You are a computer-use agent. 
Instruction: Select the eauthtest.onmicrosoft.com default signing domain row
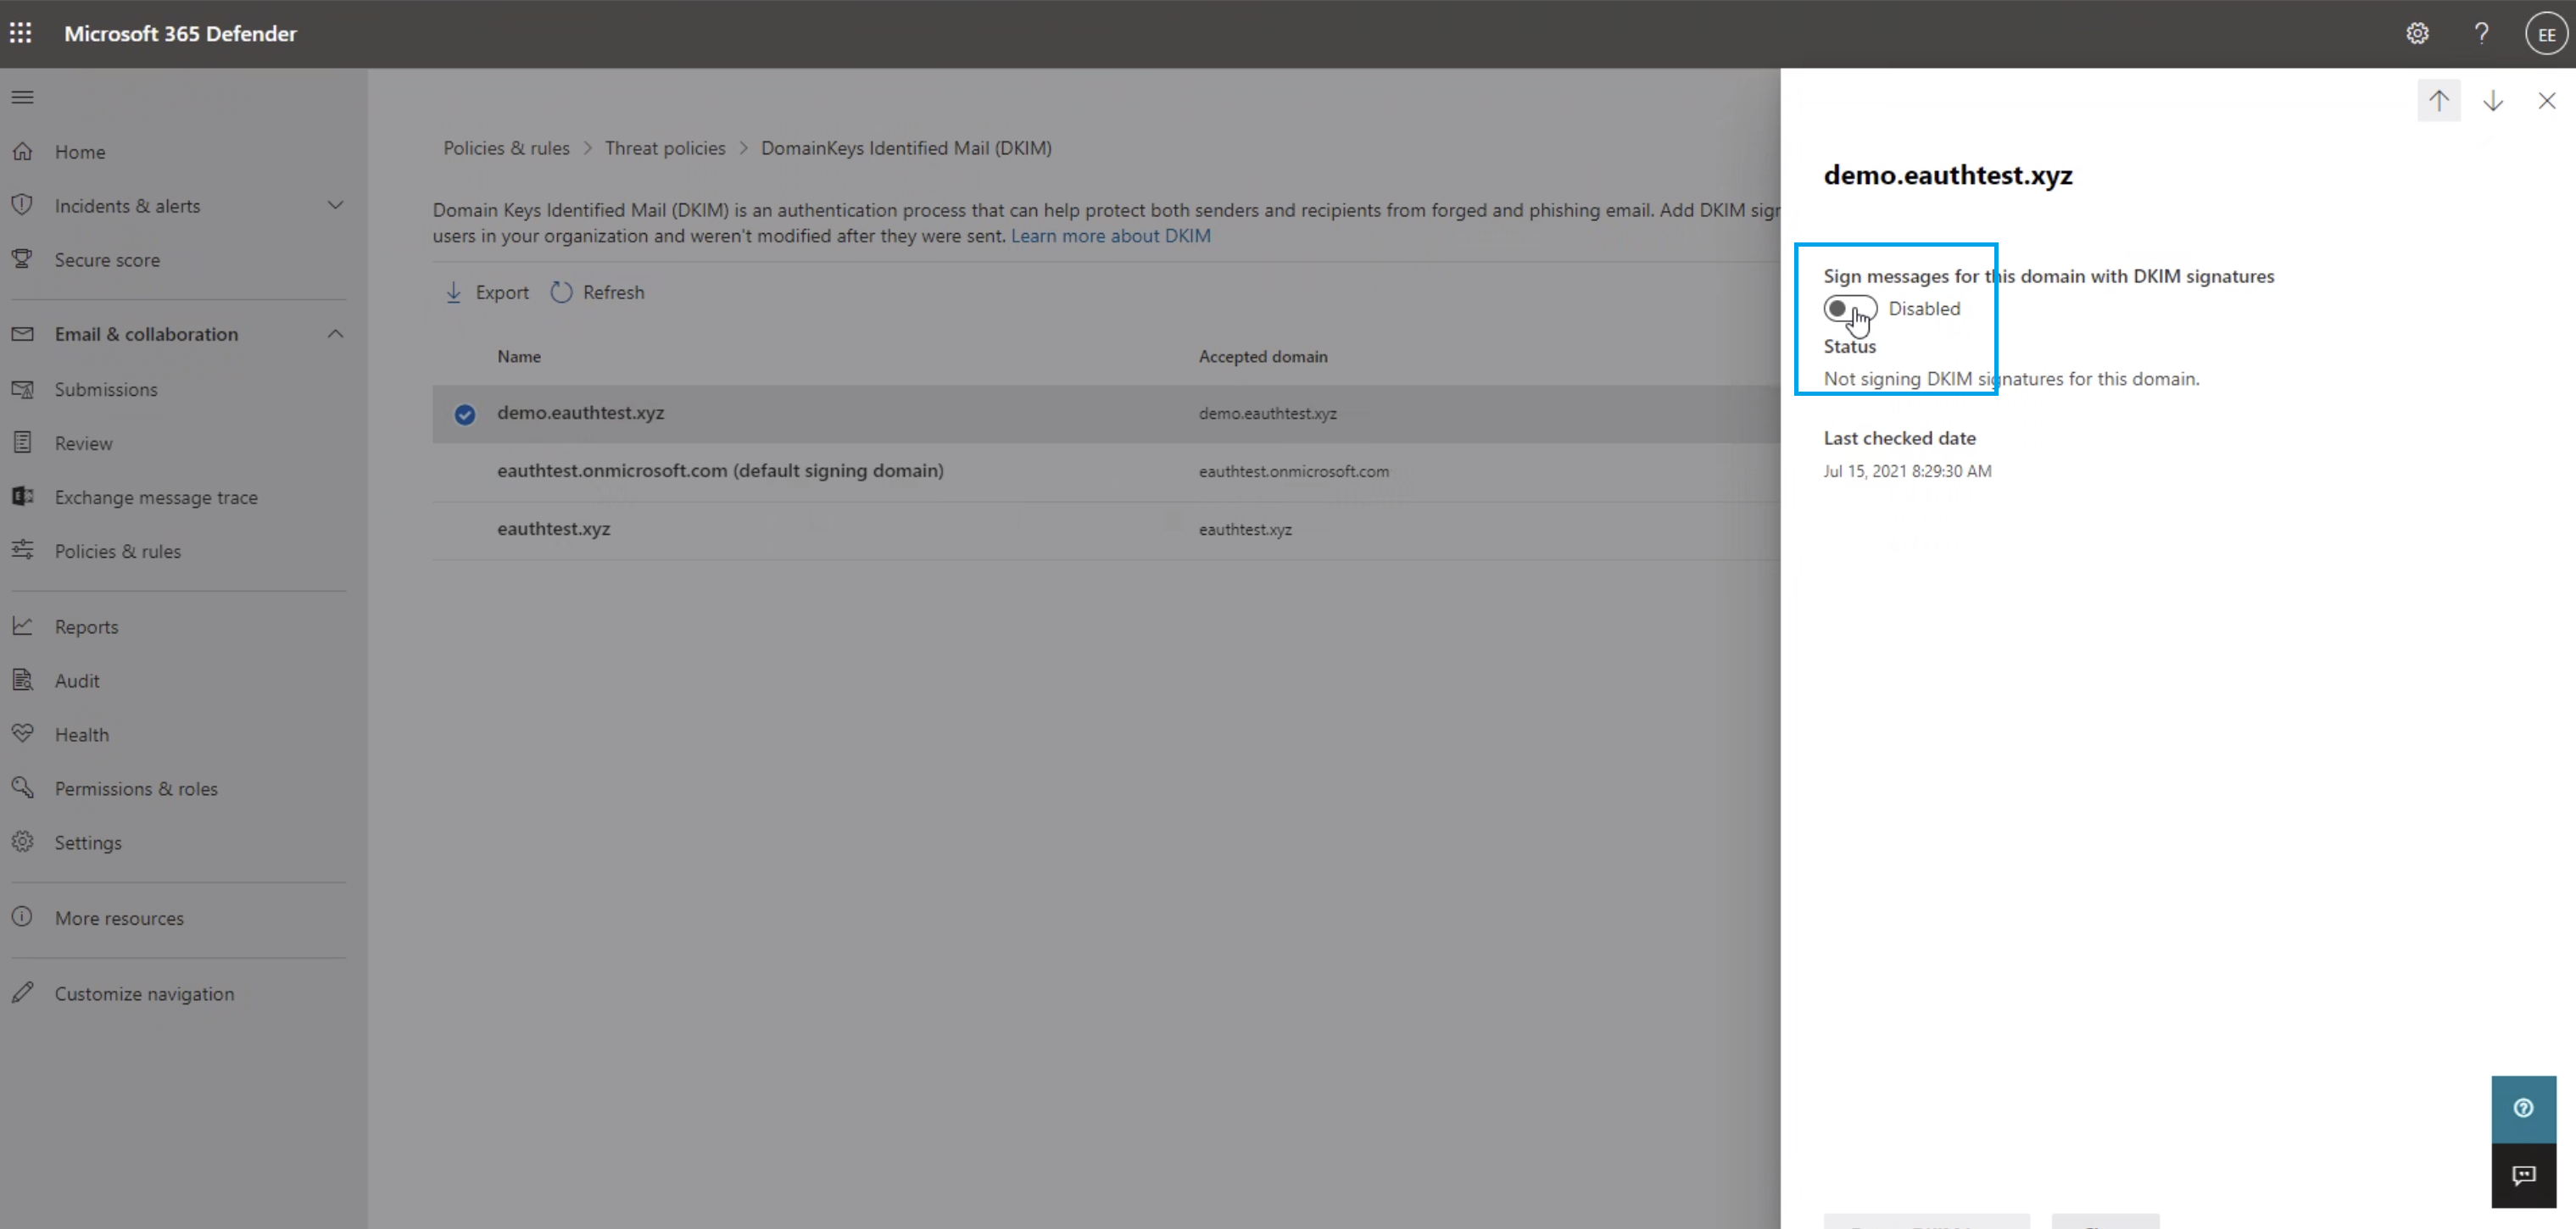click(x=1106, y=471)
